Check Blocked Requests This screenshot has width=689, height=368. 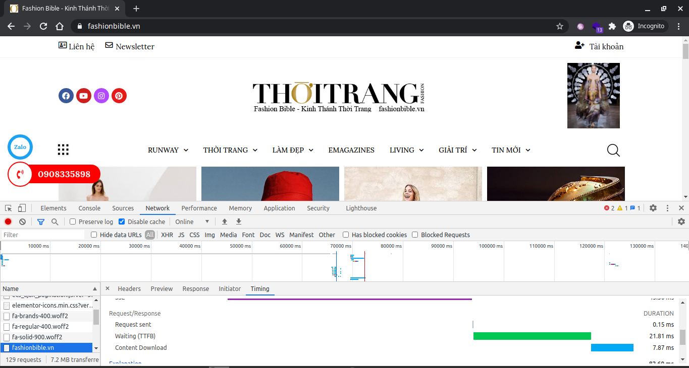coord(415,235)
